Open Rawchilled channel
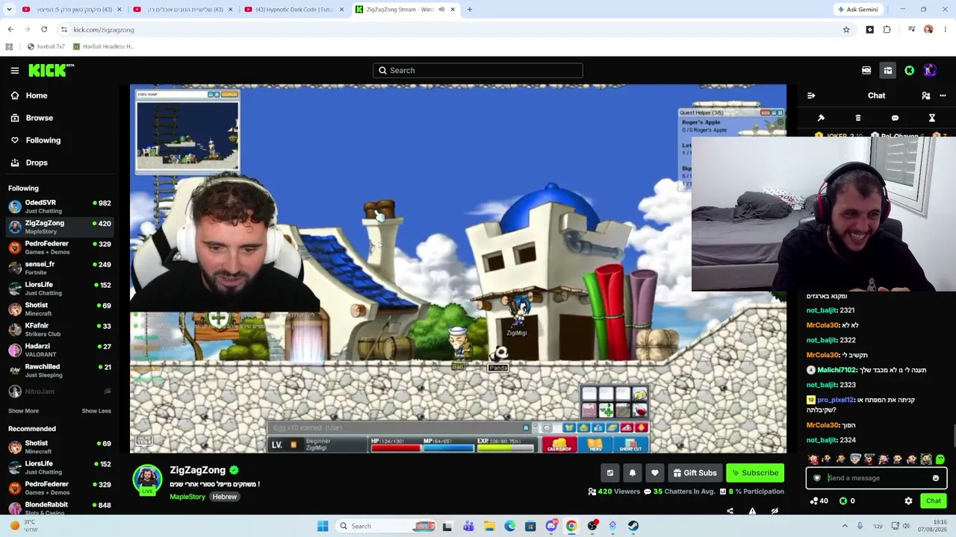Image resolution: width=956 pixels, height=537 pixels. click(60, 371)
